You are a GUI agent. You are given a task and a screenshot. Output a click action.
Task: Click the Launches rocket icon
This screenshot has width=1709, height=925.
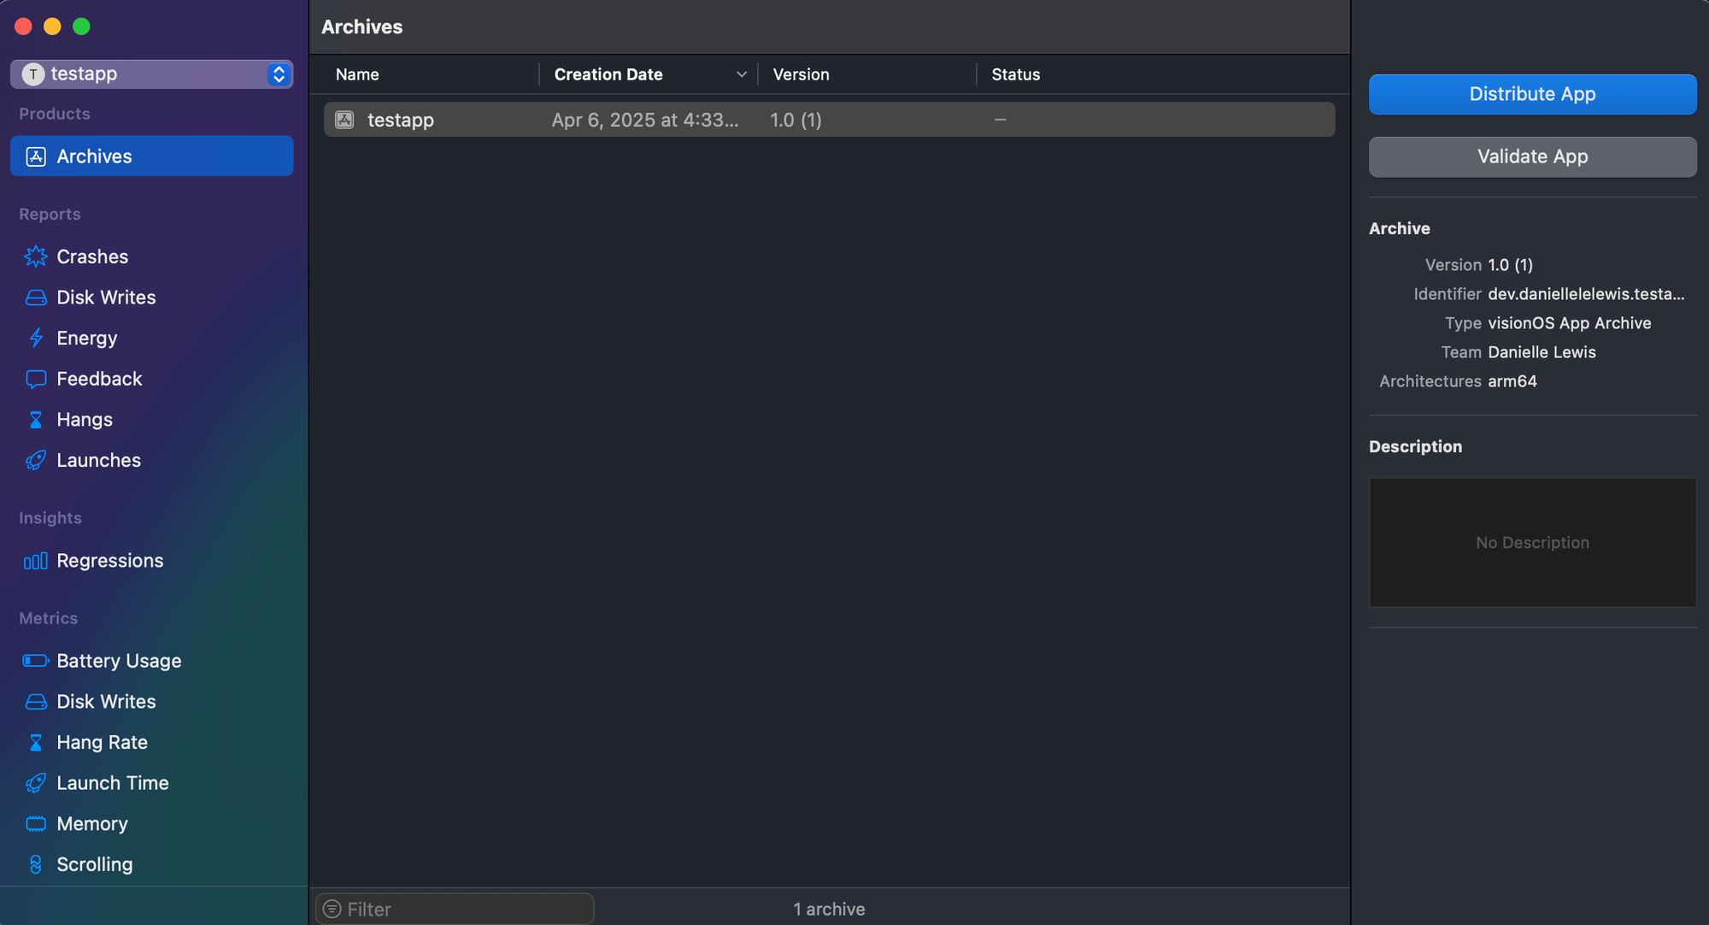pos(36,461)
